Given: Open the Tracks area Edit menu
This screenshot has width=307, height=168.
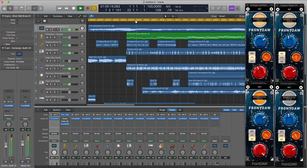Looking at the screenshot, I should pos(47,16).
